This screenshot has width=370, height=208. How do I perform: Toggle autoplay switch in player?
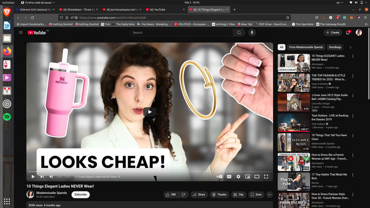pos(220,177)
